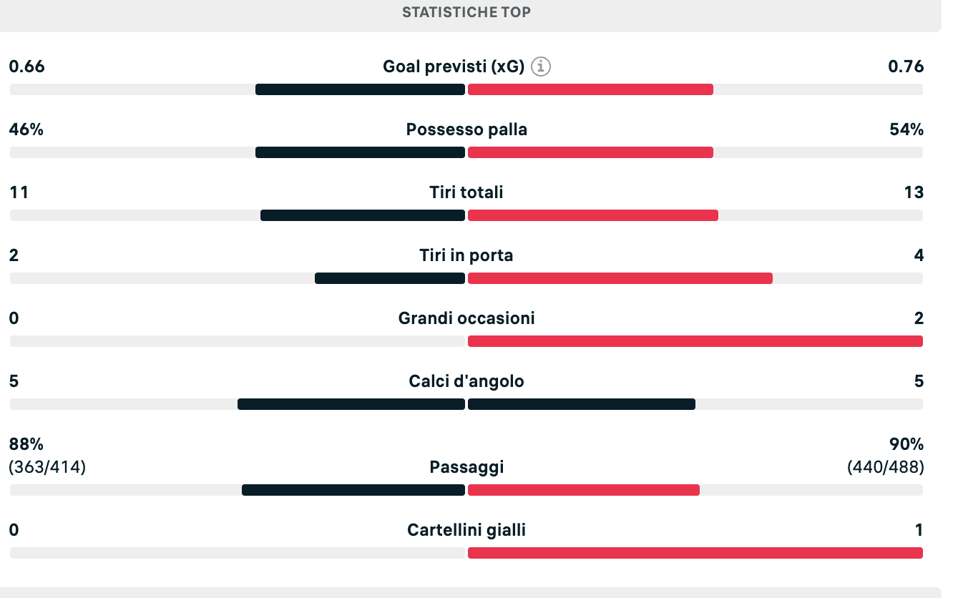Viewport: 953px width, 598px height.
Task: Open the Passaggi stat label
Action: tap(466, 467)
